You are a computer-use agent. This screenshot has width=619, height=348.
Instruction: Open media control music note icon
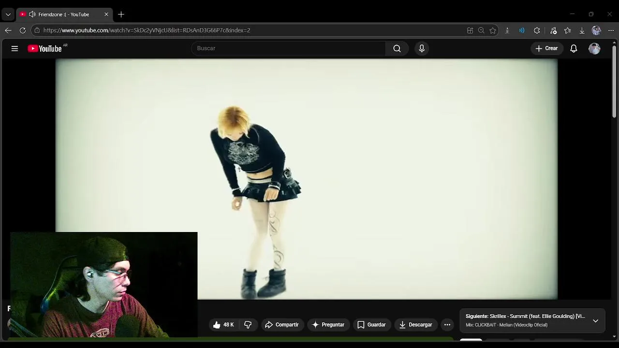pyautogui.click(x=553, y=30)
